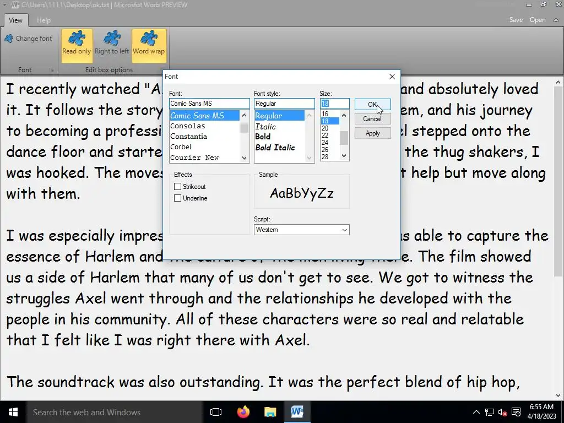Click the clock showing 6:55 AM
This screenshot has width=564, height=423.
coord(542,407)
